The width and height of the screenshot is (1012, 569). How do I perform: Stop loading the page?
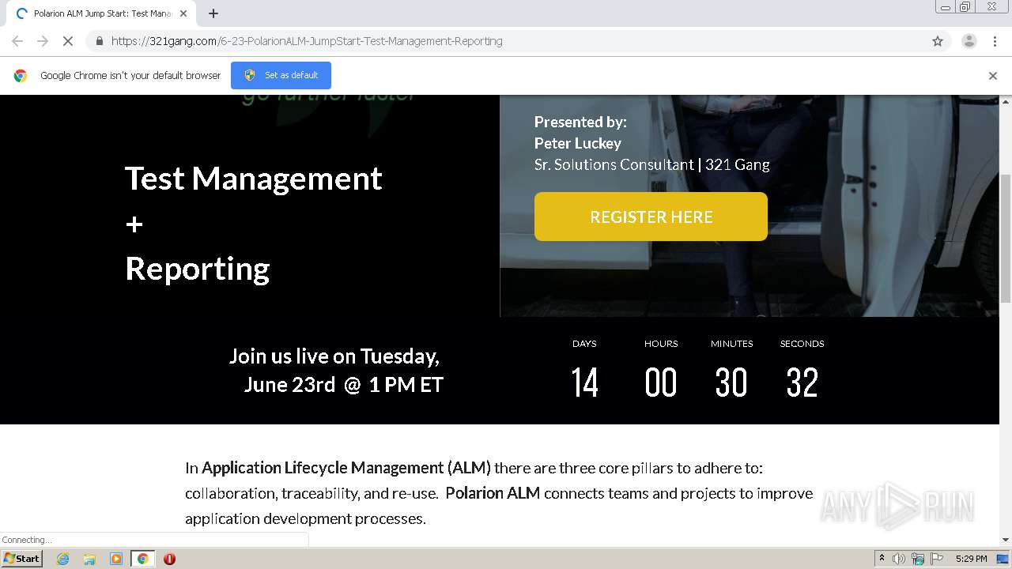68,41
